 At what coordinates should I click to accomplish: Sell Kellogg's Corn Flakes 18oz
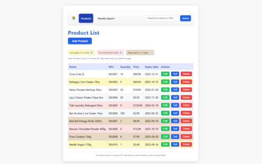175,82
